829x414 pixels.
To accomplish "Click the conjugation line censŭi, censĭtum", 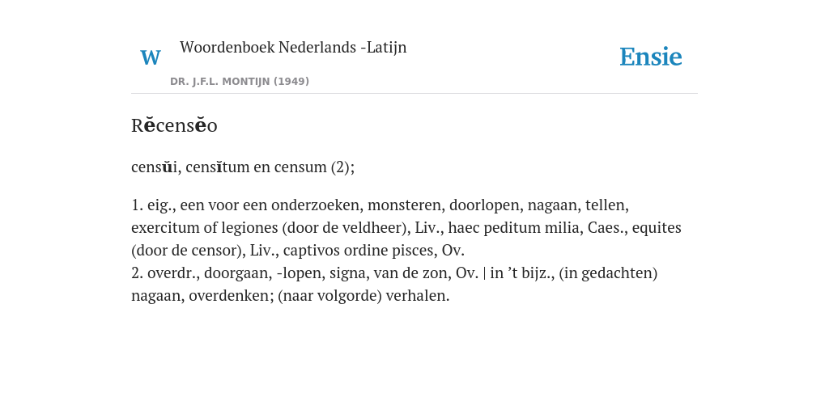I will (243, 167).
